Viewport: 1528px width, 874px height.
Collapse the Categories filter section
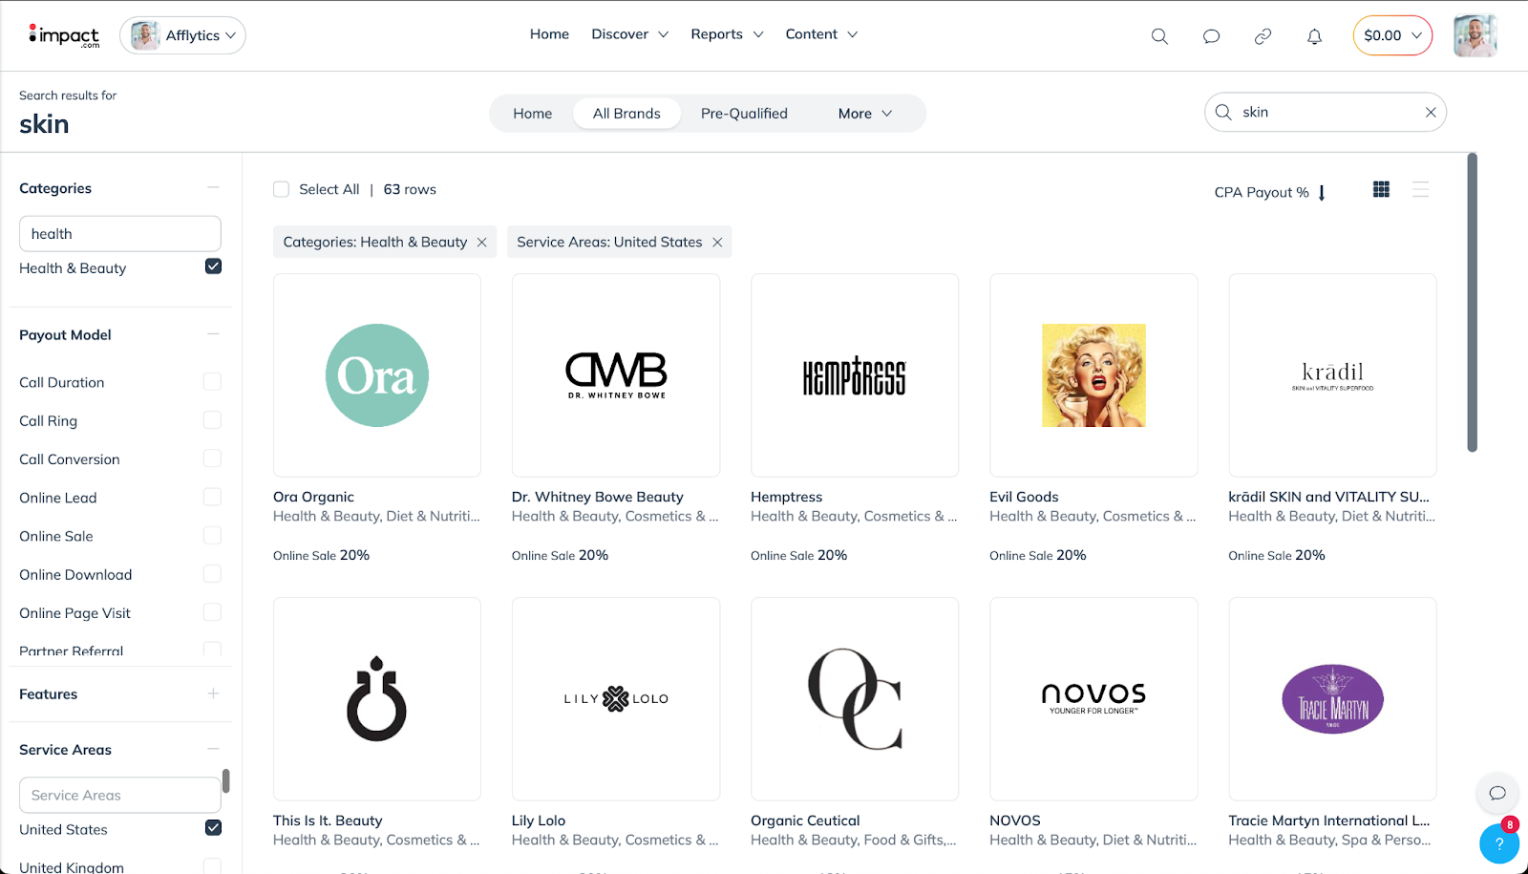pyautogui.click(x=213, y=188)
